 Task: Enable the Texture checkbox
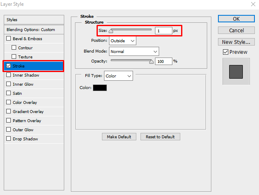click(14, 57)
